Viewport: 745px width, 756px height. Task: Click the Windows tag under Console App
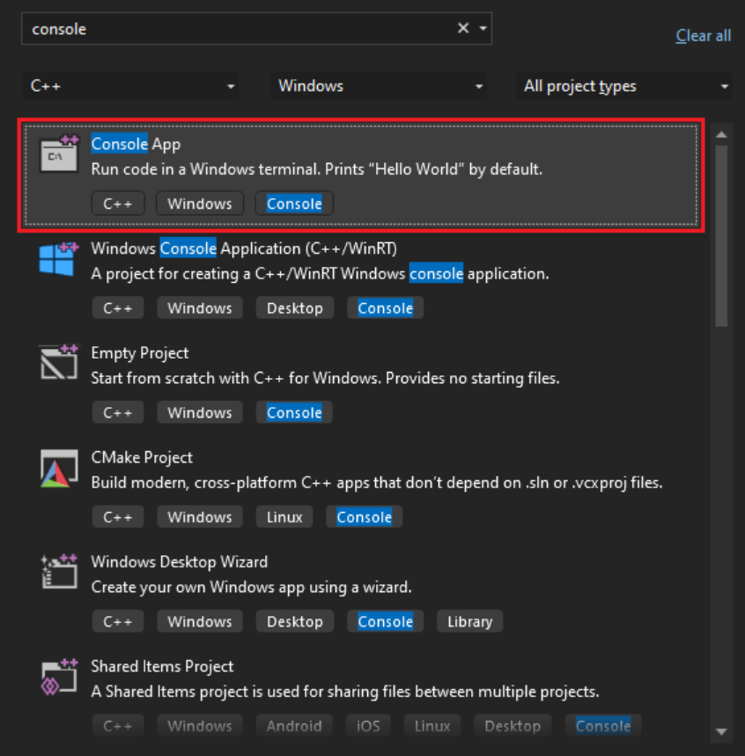[200, 204]
